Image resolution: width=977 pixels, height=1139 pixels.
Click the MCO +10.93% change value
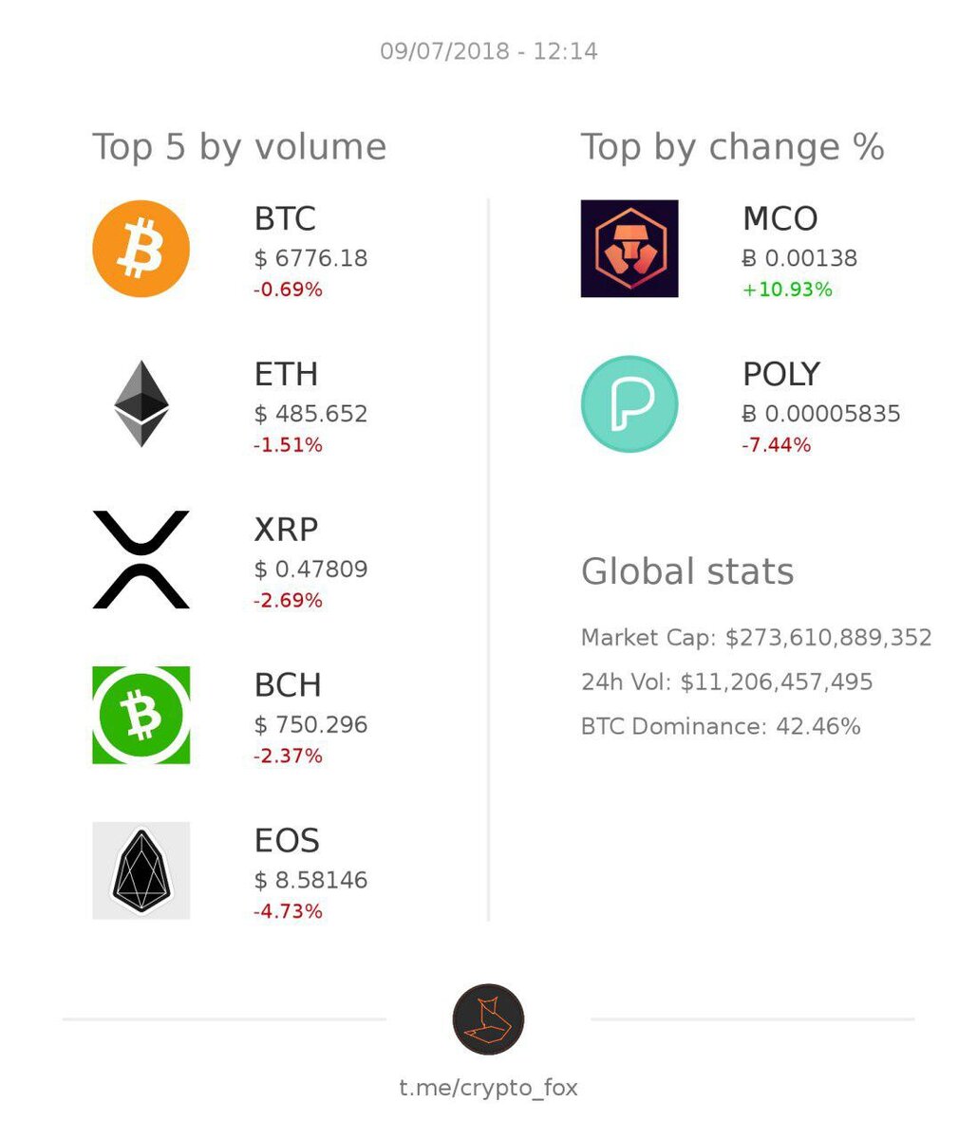[x=787, y=289]
